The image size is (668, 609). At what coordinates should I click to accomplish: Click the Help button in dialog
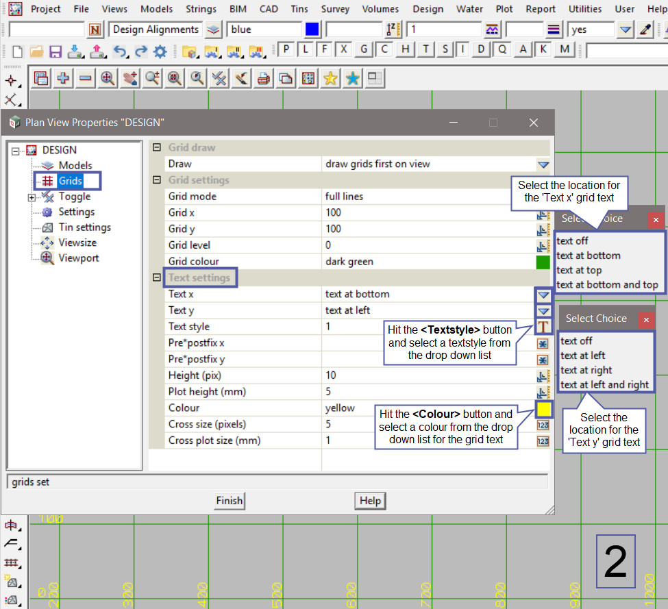point(370,501)
